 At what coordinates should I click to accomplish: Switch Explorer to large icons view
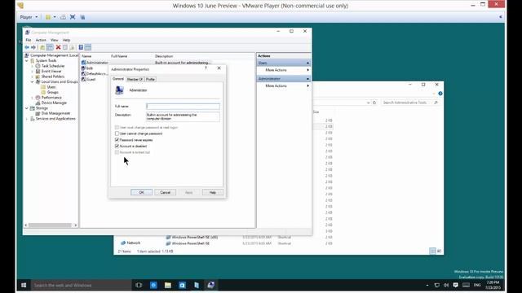(440, 251)
